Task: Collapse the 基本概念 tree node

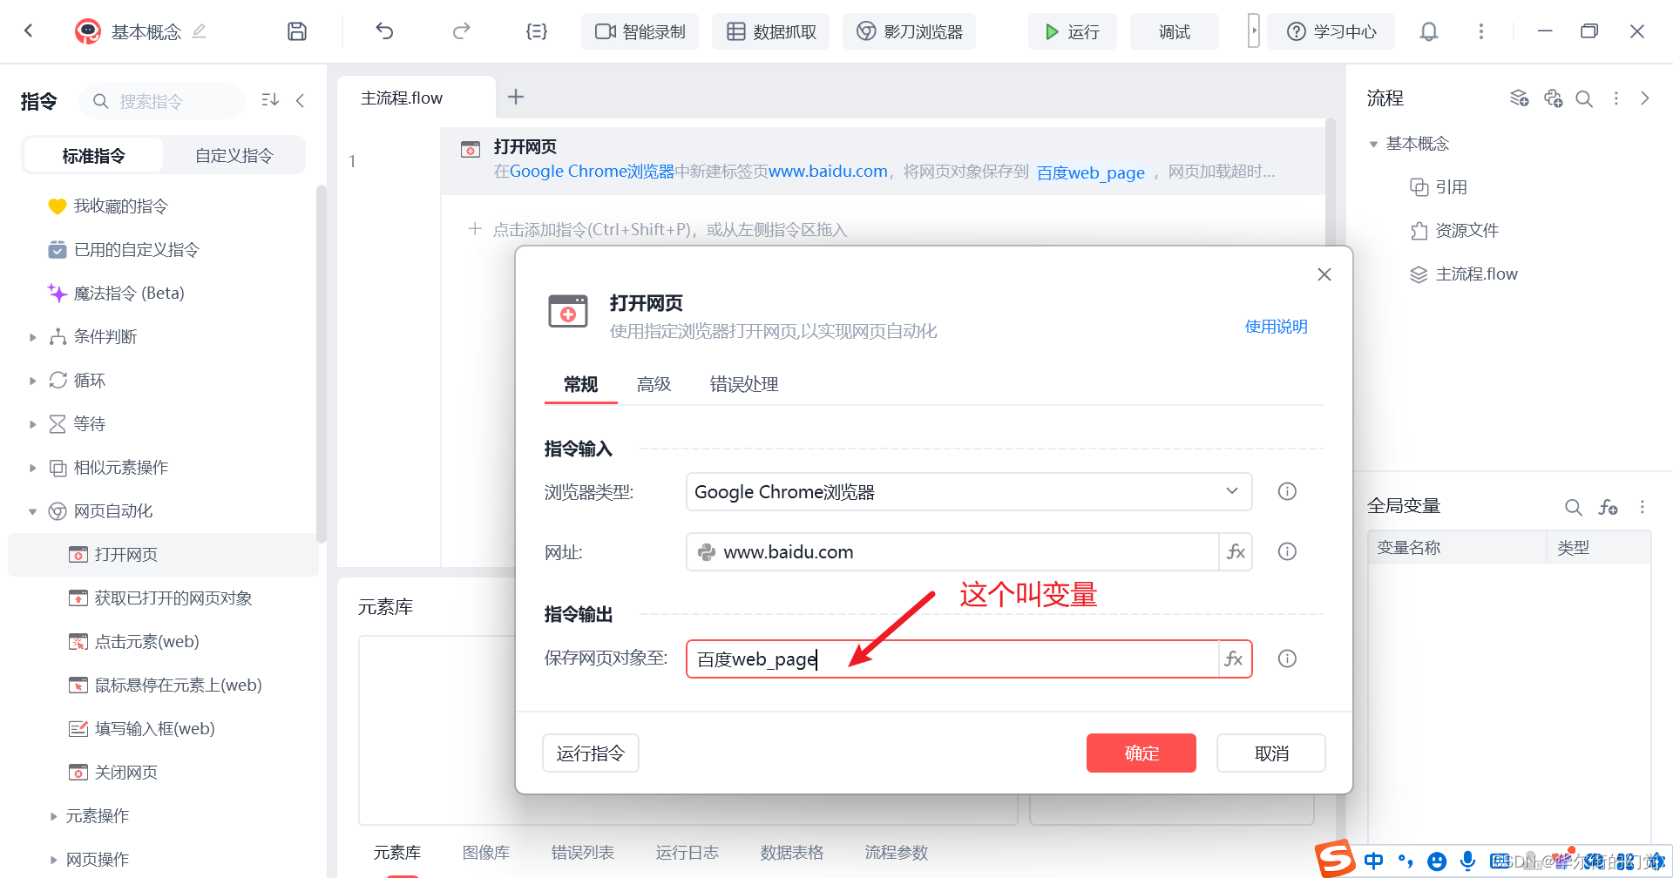Action: [1373, 144]
